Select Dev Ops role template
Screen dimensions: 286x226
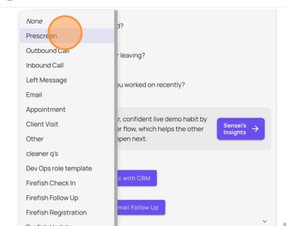click(67, 168)
